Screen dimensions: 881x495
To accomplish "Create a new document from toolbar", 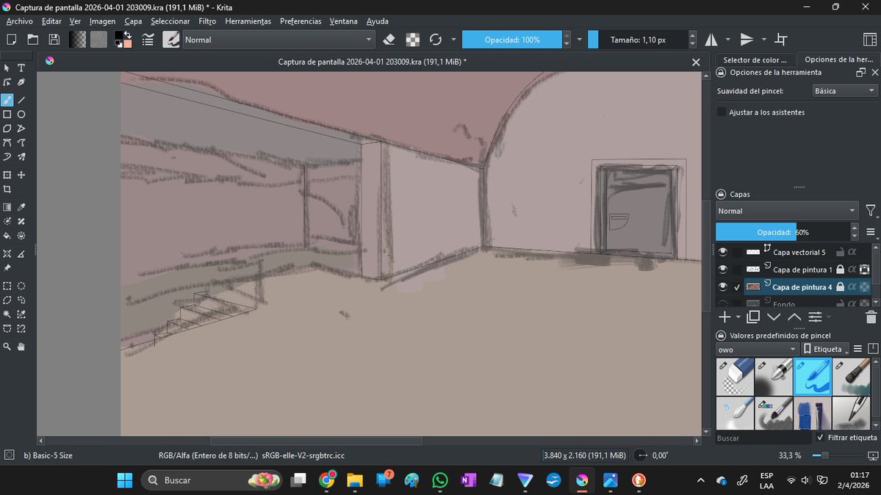I will click(x=11, y=40).
